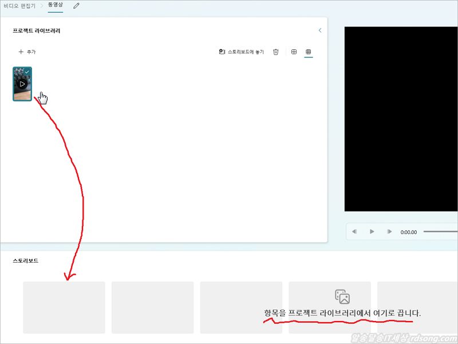Step back one frame in preview

(355, 232)
